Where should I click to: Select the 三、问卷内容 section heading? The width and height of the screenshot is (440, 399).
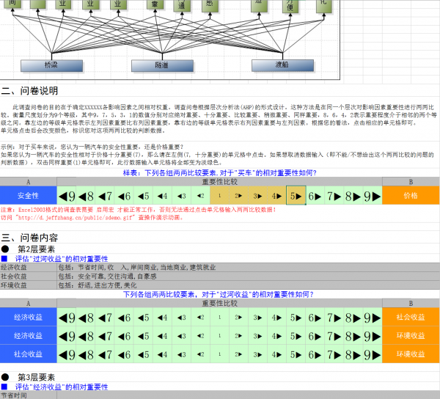29,238
